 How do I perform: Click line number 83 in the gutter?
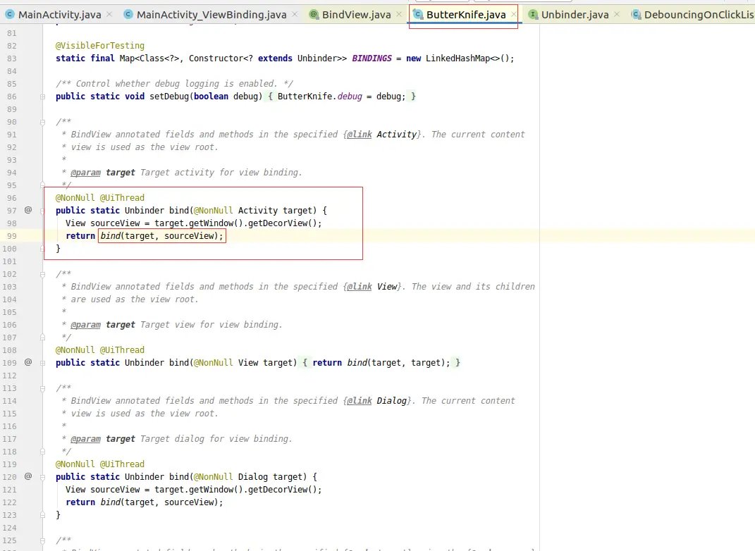(x=11, y=58)
